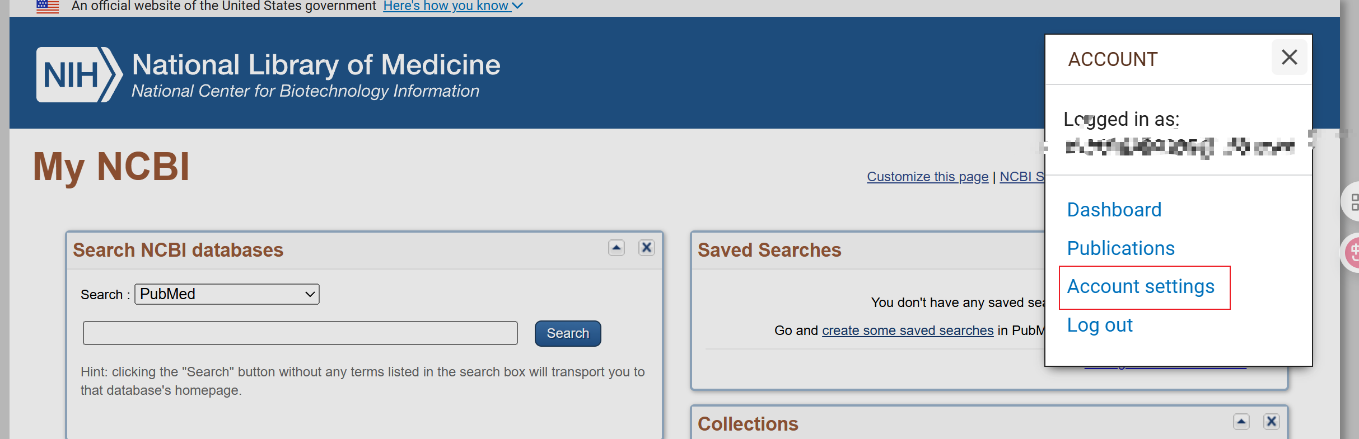Remove the Search NCBI databases panel
Screen dimensions: 1359x439
647,248
